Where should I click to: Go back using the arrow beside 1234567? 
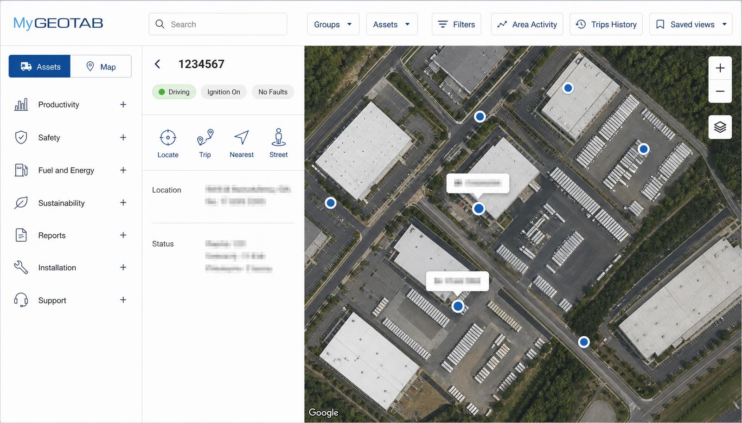coord(158,64)
